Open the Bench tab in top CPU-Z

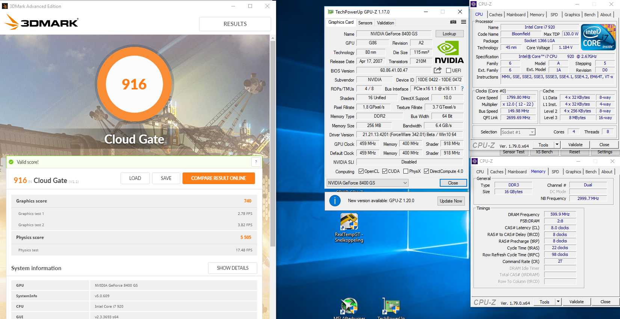[590, 15]
